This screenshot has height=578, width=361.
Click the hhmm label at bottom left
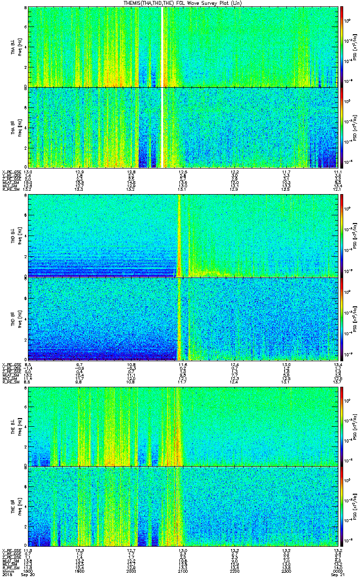(6, 571)
